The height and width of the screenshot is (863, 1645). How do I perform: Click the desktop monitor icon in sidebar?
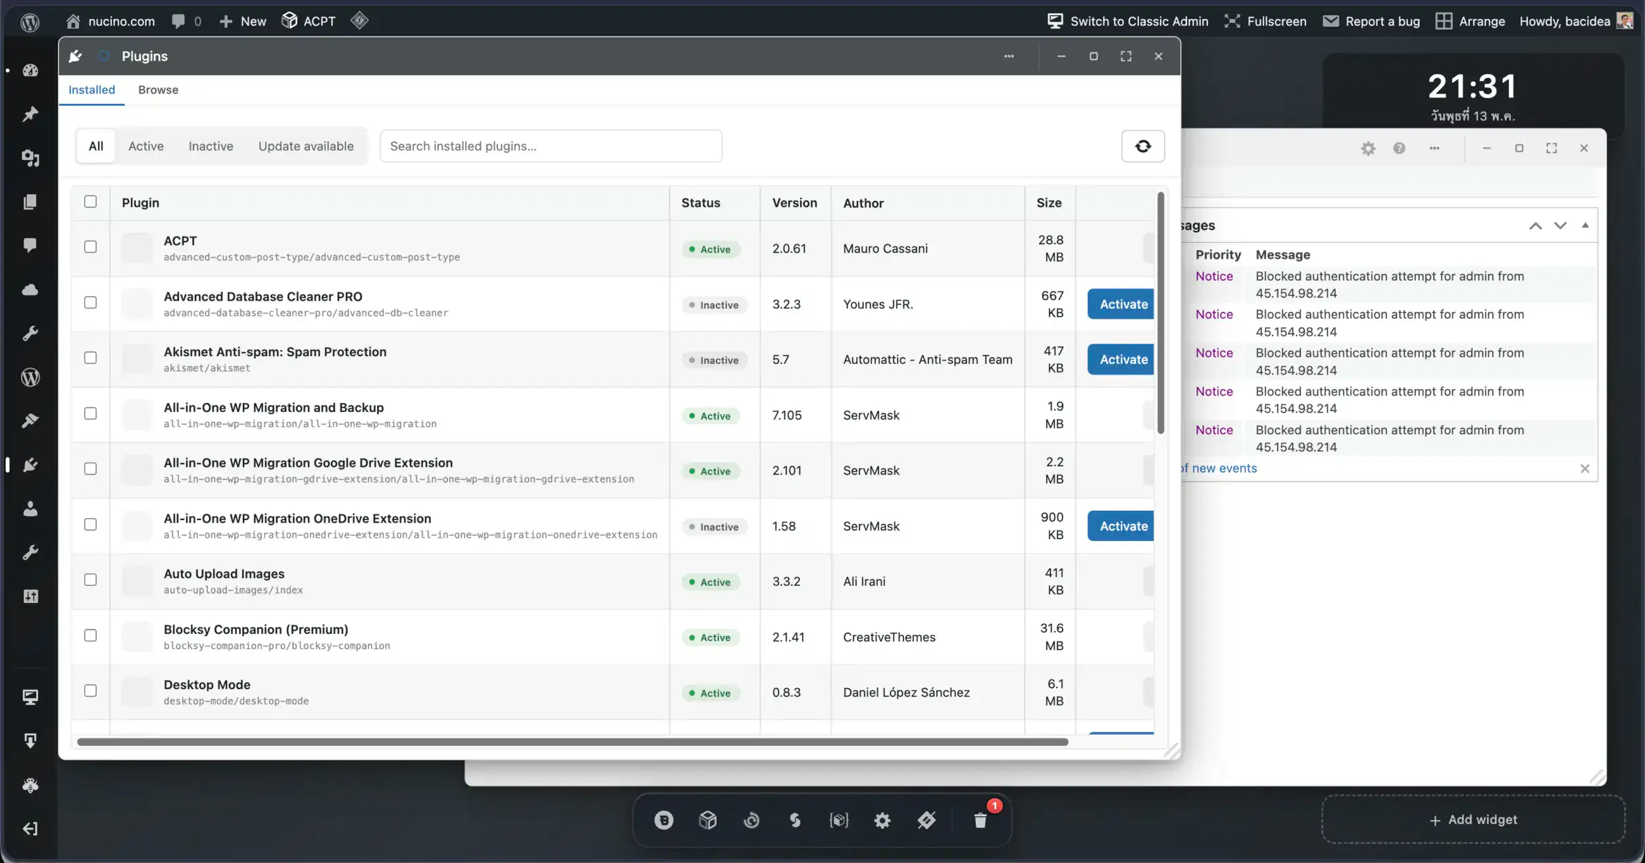[x=30, y=697]
